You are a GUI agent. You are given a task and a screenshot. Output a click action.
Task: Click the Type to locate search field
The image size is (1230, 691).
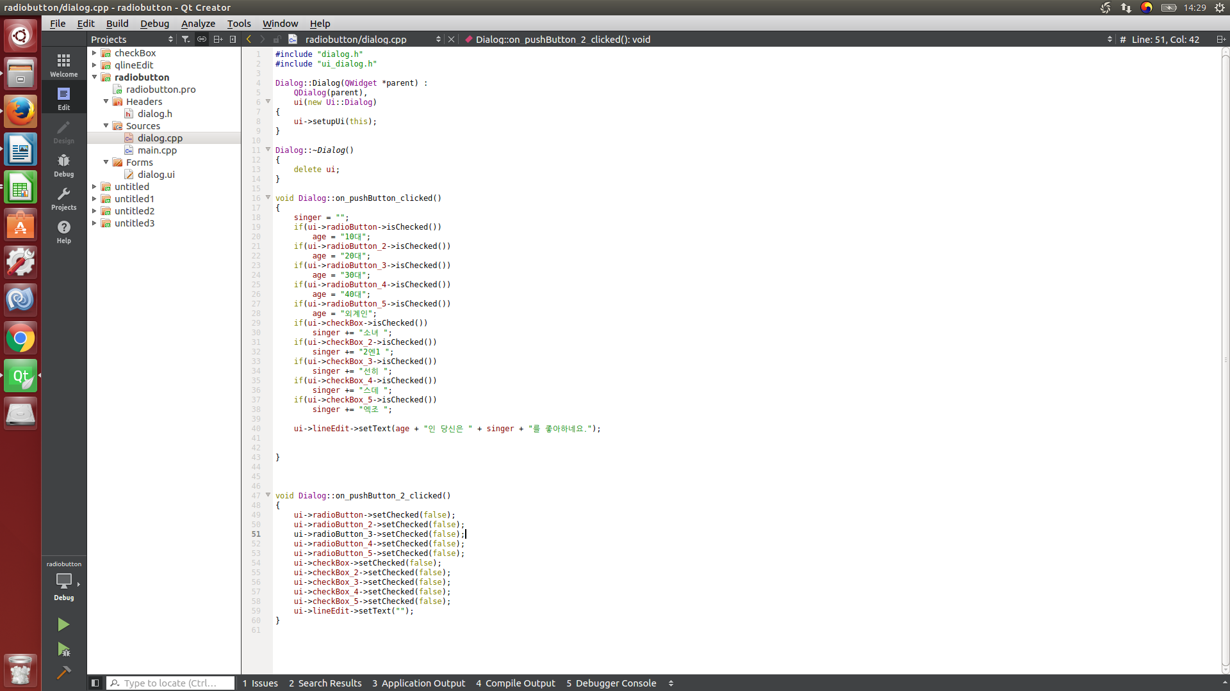[170, 683]
